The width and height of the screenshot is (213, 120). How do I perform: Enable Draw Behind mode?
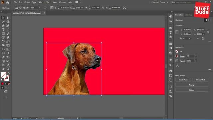click(6, 88)
